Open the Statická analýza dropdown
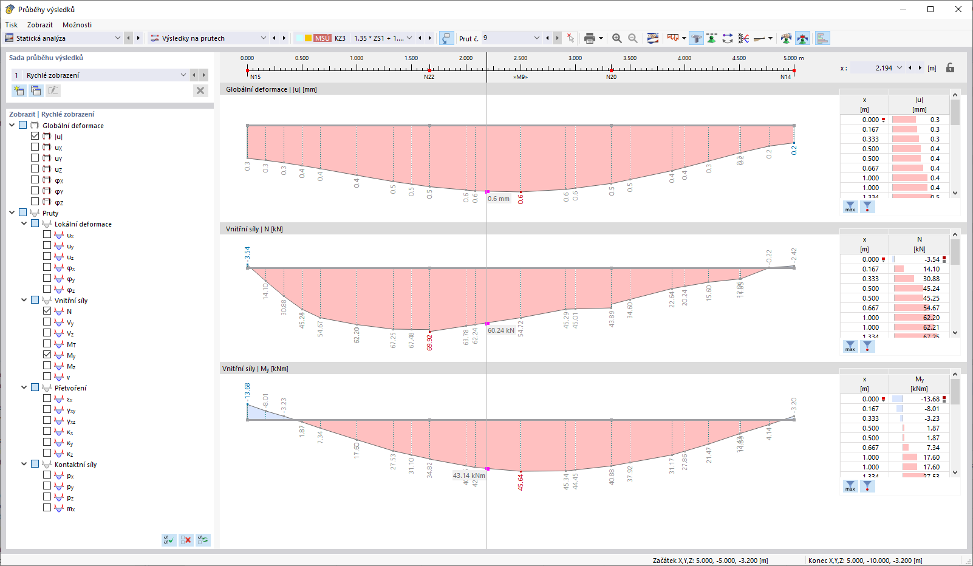The height and width of the screenshot is (566, 973). click(x=118, y=38)
